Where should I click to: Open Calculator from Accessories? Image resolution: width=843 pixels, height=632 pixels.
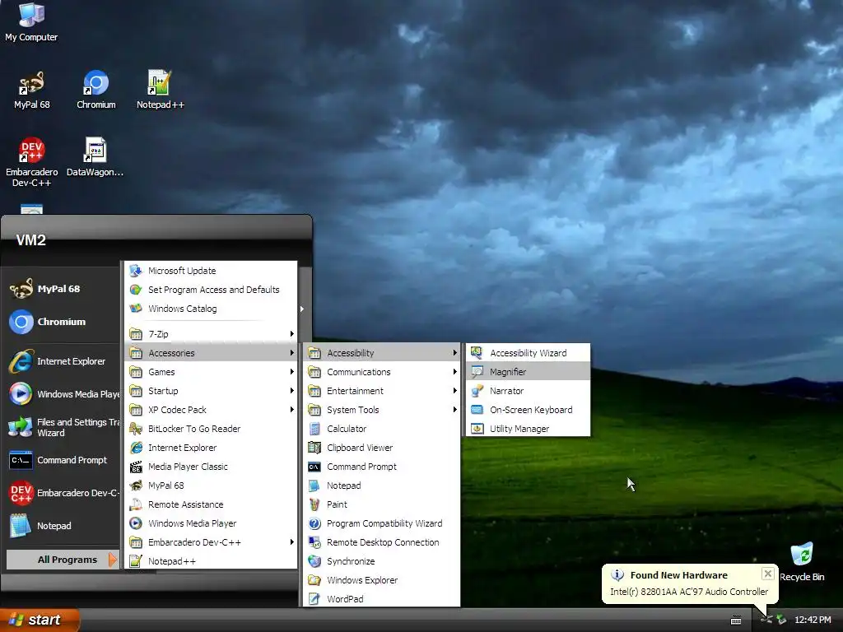coord(382,429)
